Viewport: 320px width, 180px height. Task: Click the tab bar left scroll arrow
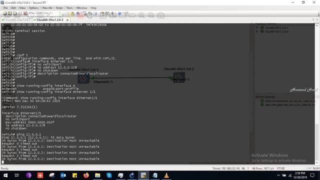313,20
